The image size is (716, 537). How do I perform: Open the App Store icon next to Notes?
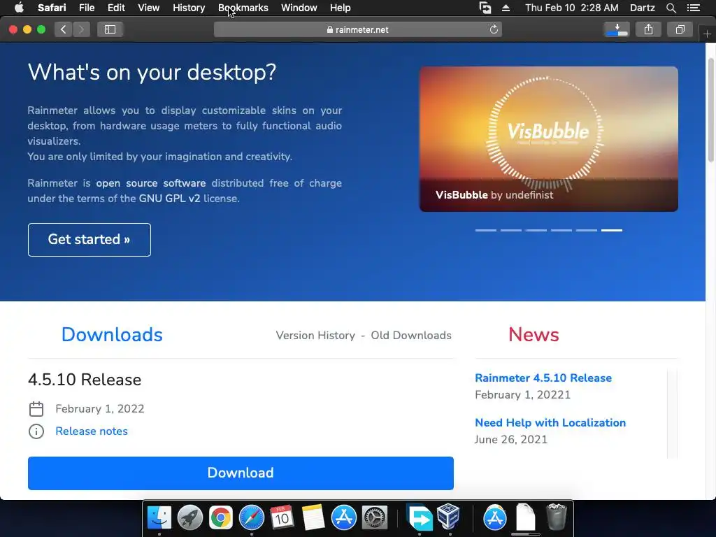[343, 517]
